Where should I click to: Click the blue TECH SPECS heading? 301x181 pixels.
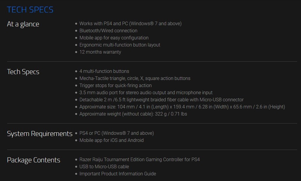point(30,10)
